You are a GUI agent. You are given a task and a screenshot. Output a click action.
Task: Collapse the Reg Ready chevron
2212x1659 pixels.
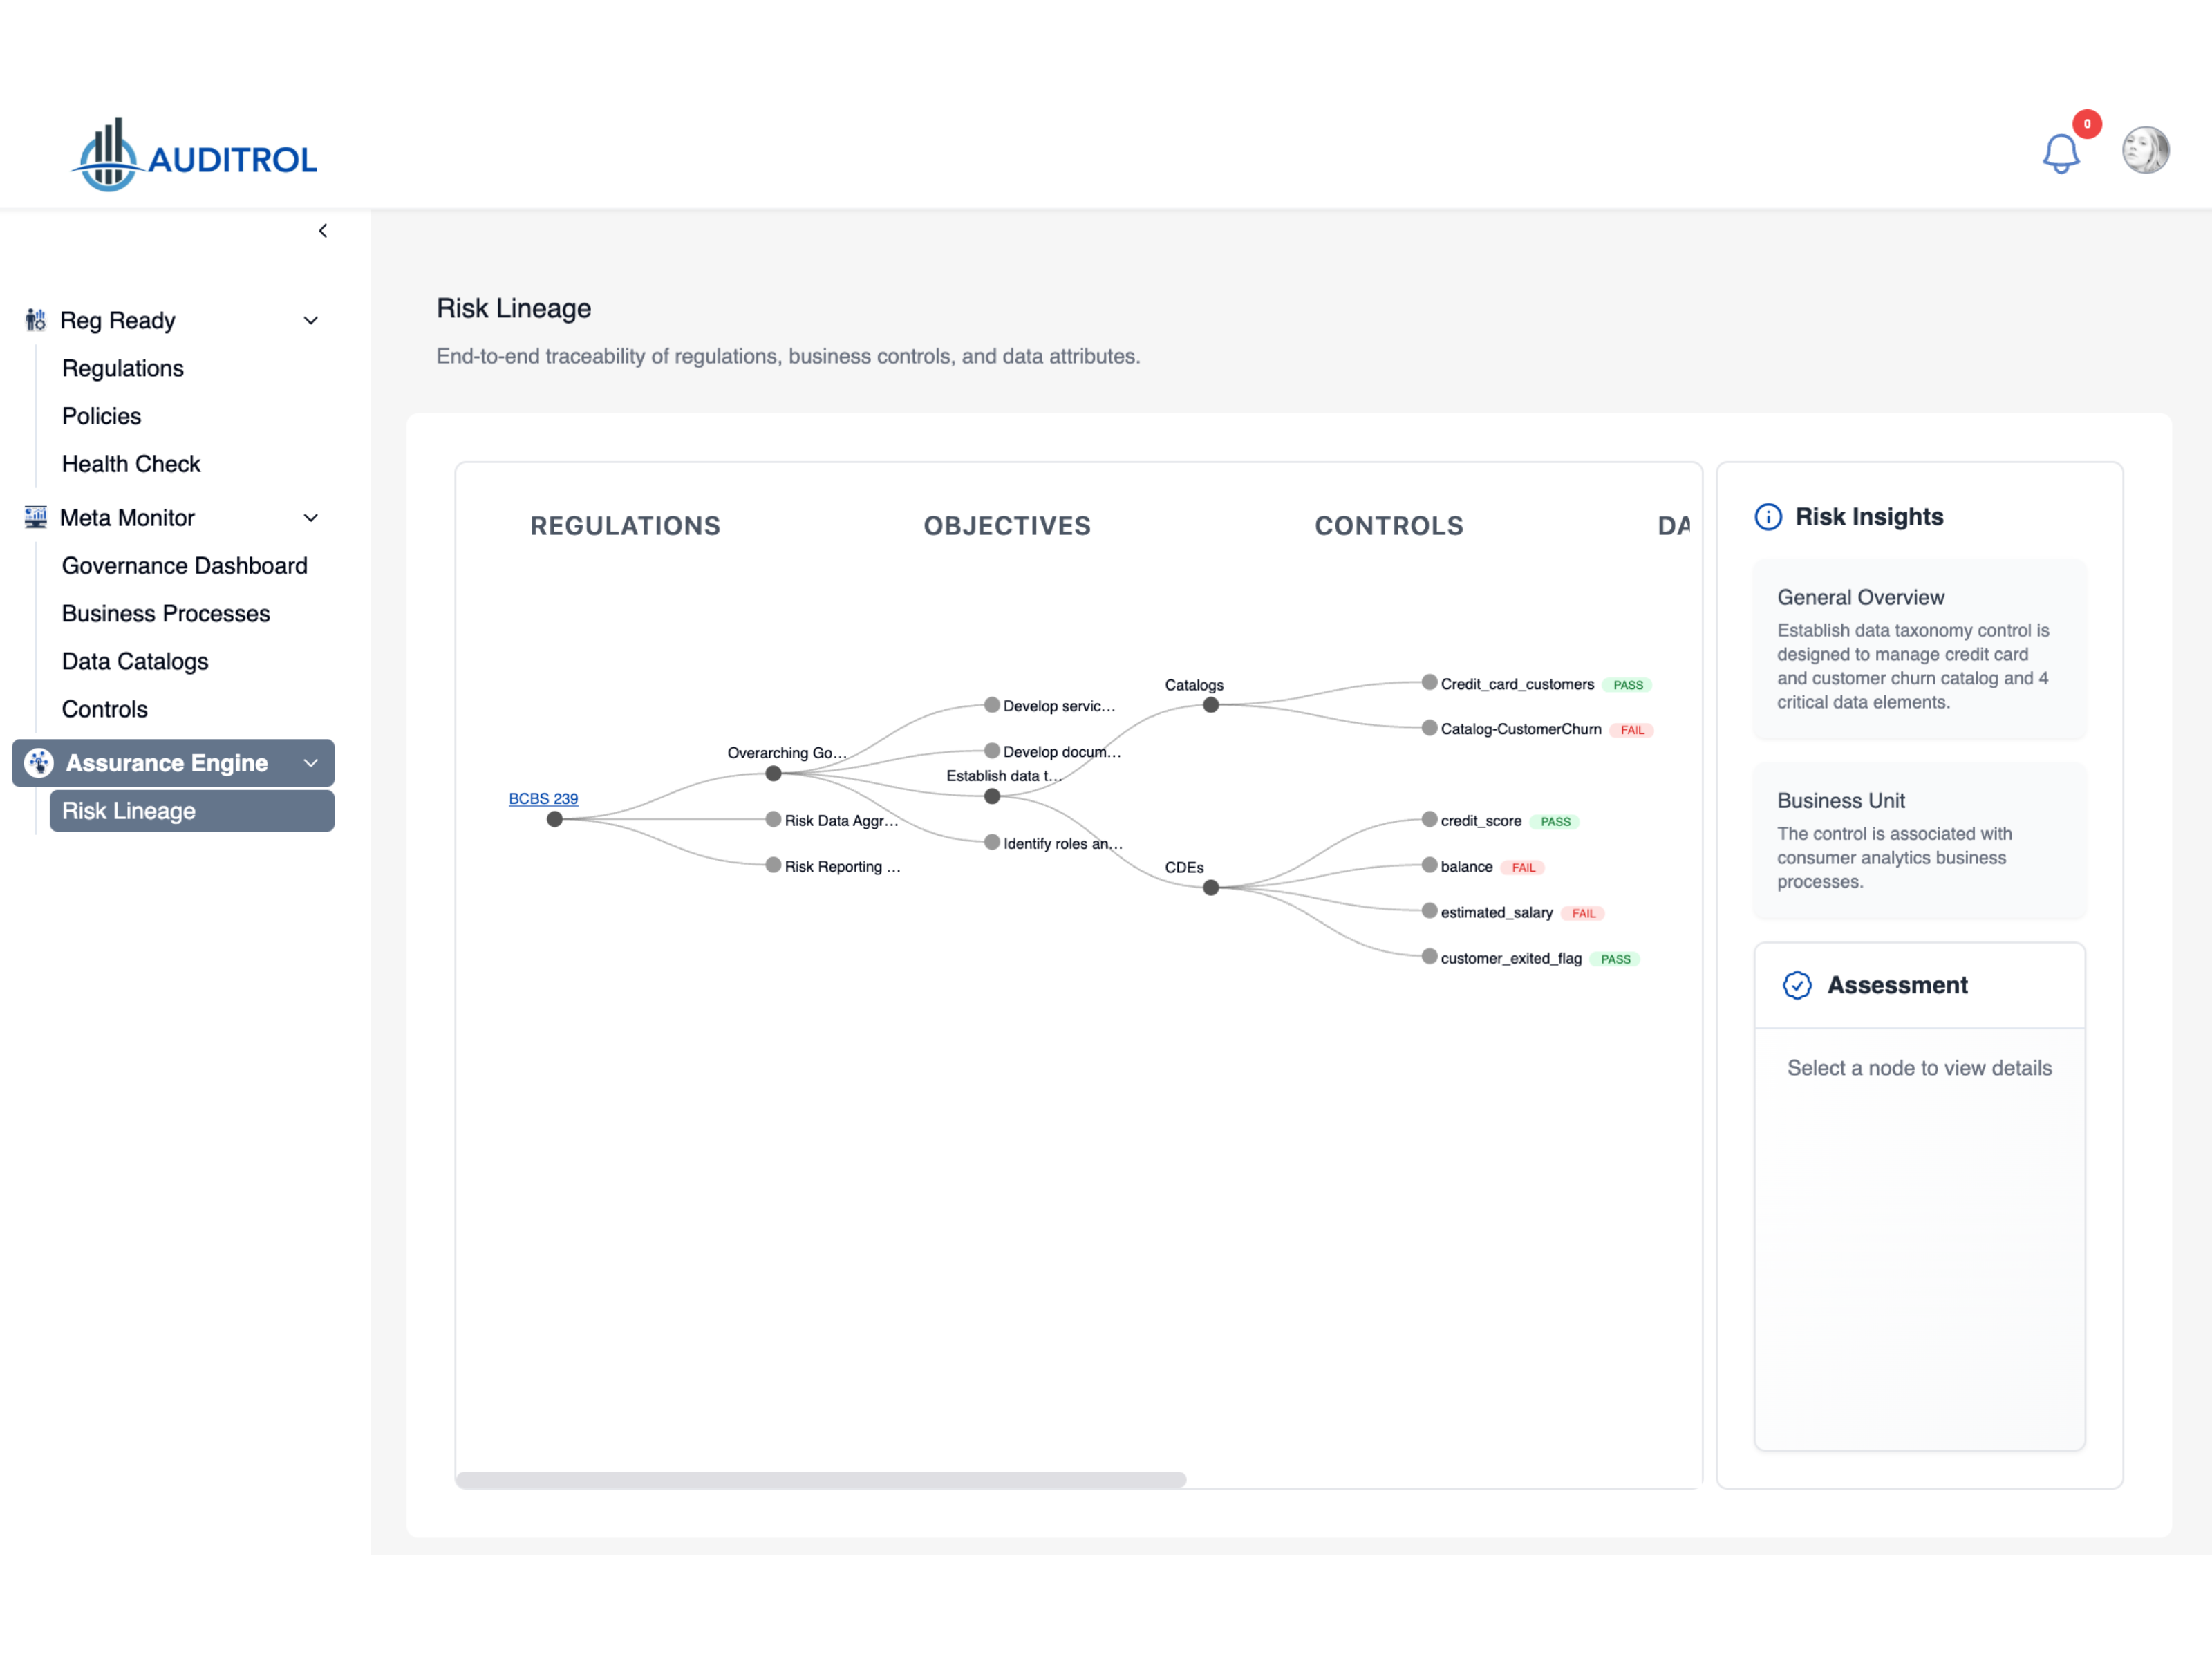311,321
